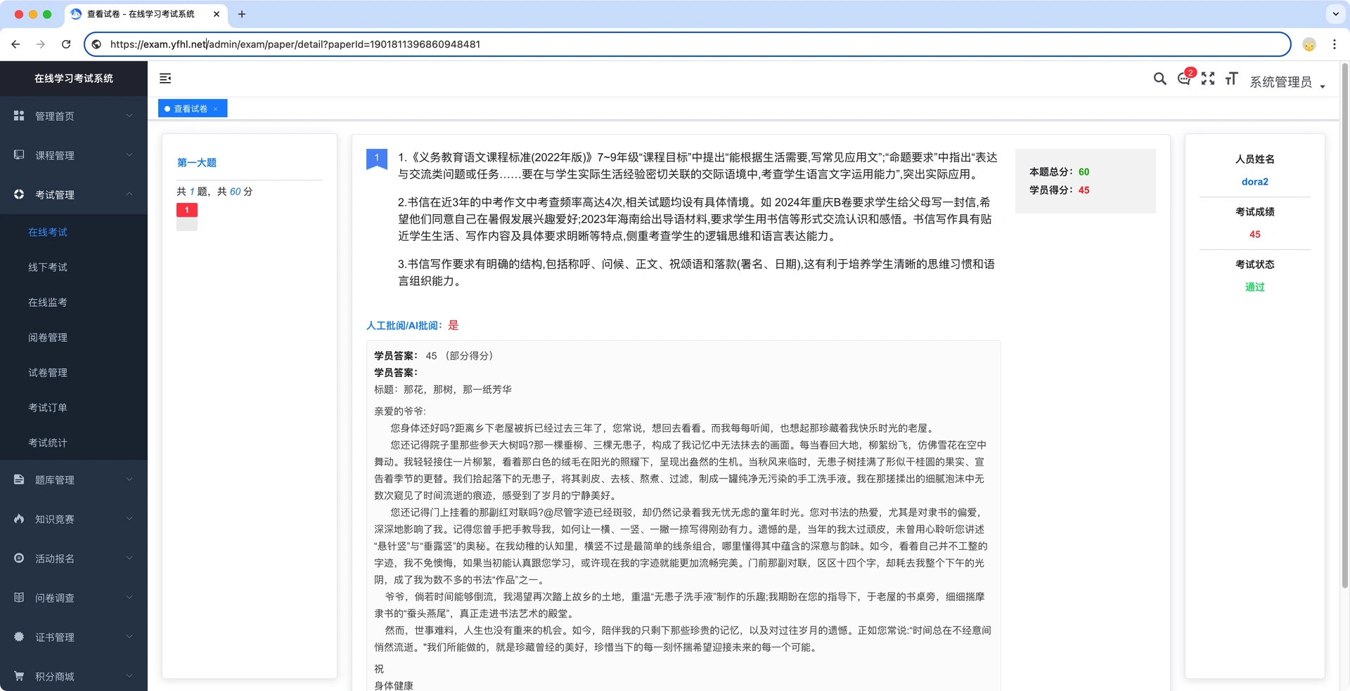
Task: Open the 系统管理员 user dropdown
Action: click(1287, 82)
